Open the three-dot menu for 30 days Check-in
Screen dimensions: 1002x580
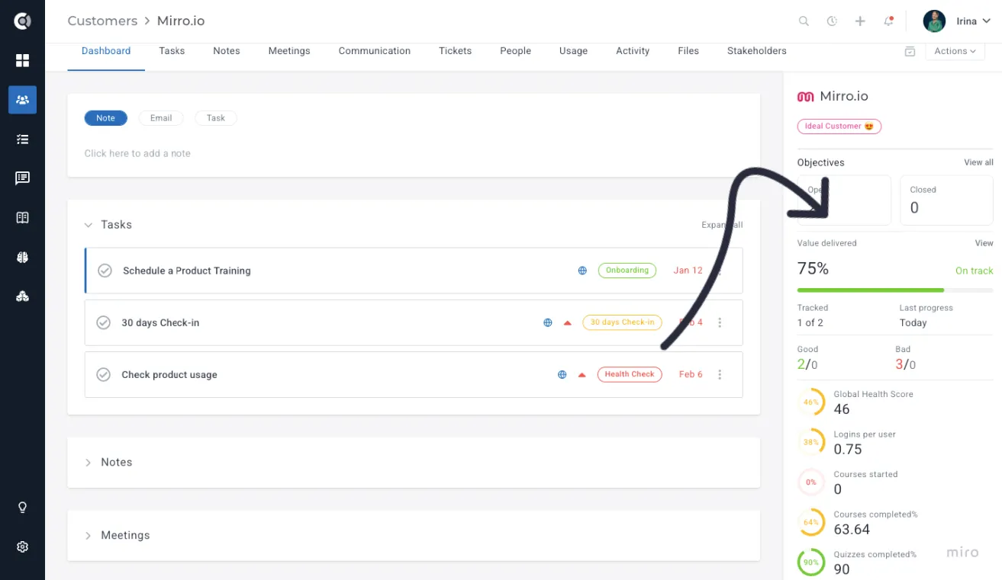click(720, 322)
